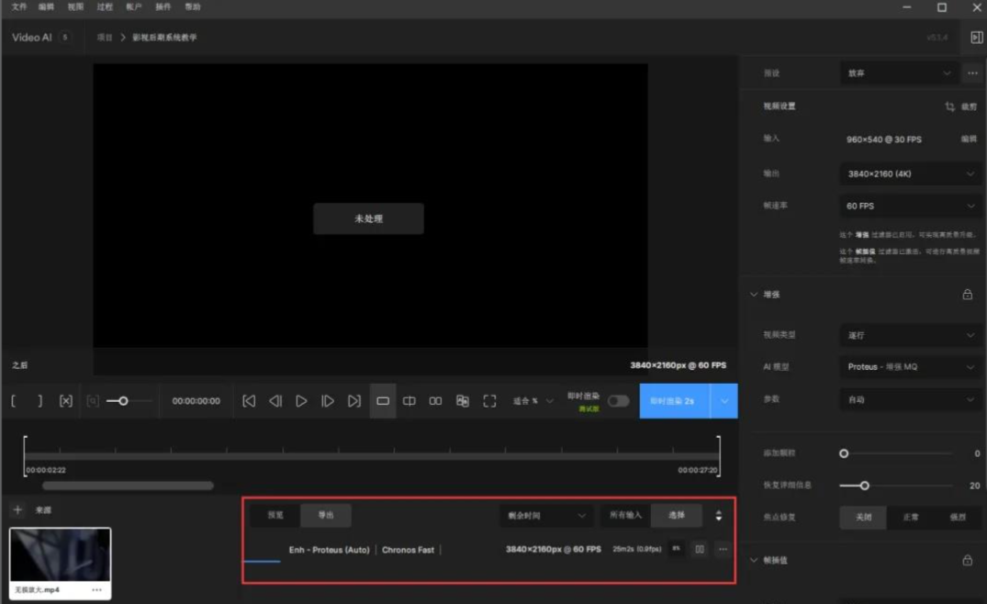Click the play button in transport controls
The height and width of the screenshot is (604, 987).
[x=301, y=401]
